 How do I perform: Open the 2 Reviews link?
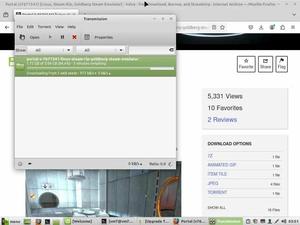[222, 120]
